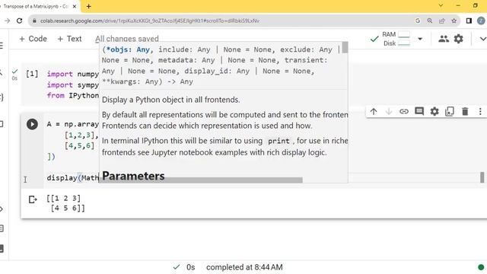Screen dimensions: 487x274
Task: Open share people icon
Action: point(443,39)
